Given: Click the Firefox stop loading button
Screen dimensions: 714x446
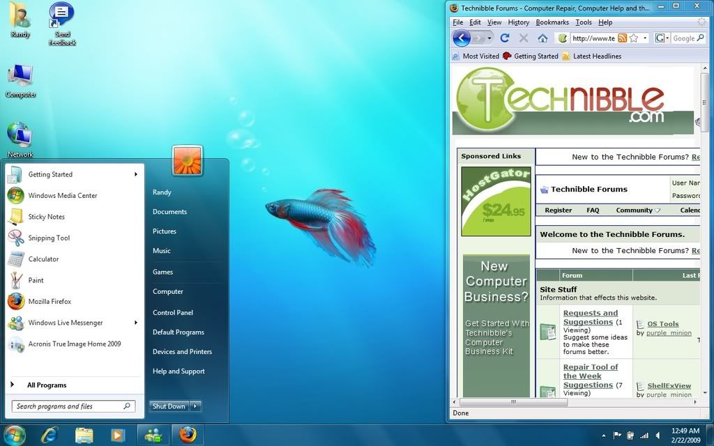Looking at the screenshot, I should tap(524, 38).
